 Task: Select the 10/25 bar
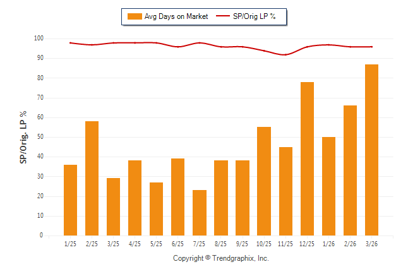264,181
